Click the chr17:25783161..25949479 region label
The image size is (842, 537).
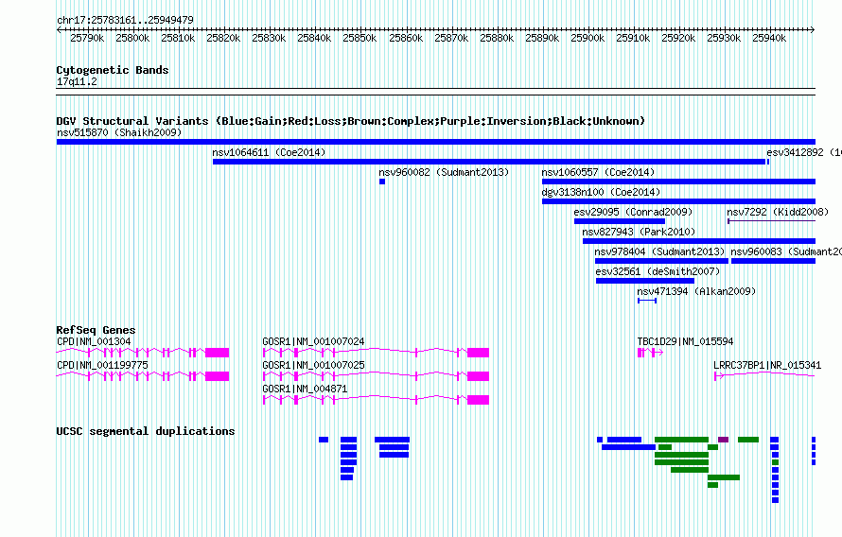[125, 20]
